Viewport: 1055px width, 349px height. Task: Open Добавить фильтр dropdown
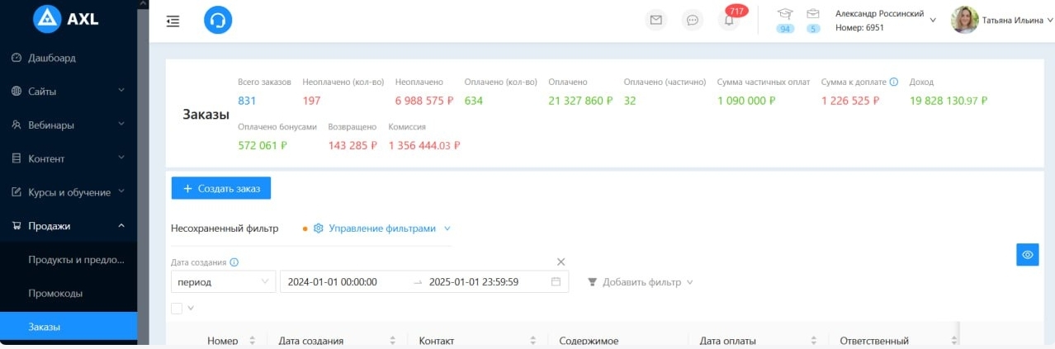tap(640, 282)
